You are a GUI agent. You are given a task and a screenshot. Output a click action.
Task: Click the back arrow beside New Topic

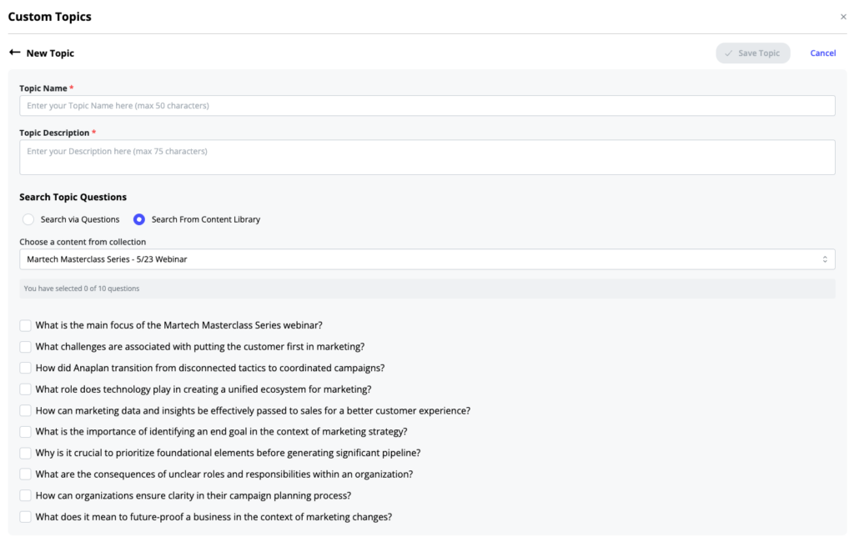coord(15,53)
